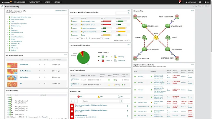212x119 pixels.
Task: Click the top bar search magnifier icon
Action: (x=200, y=2)
